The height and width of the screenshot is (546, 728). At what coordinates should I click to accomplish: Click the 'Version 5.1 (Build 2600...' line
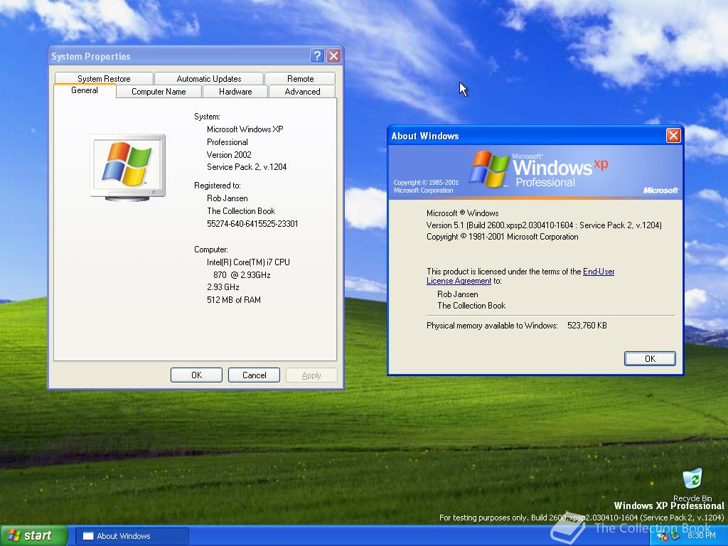click(544, 225)
